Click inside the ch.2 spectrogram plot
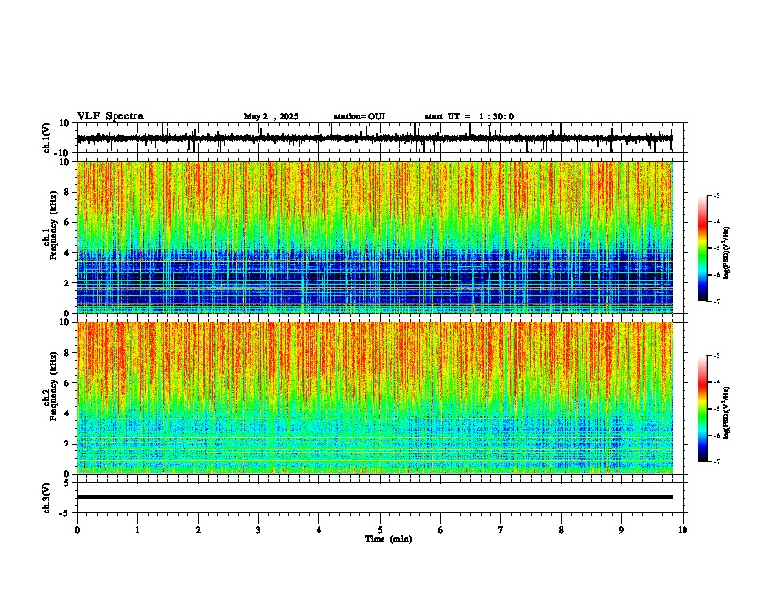 [x=374, y=398]
